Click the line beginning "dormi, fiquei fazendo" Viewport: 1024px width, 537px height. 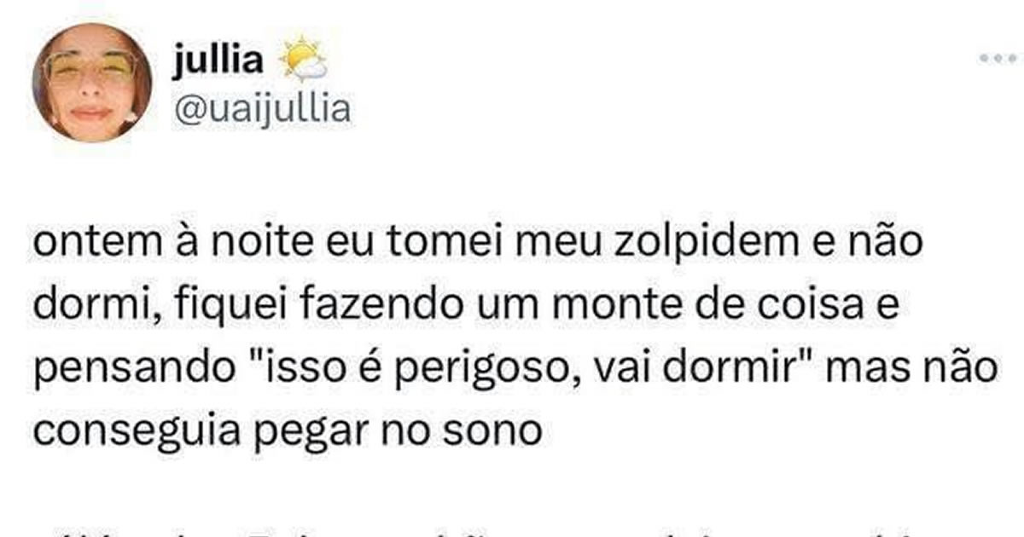click(x=466, y=308)
